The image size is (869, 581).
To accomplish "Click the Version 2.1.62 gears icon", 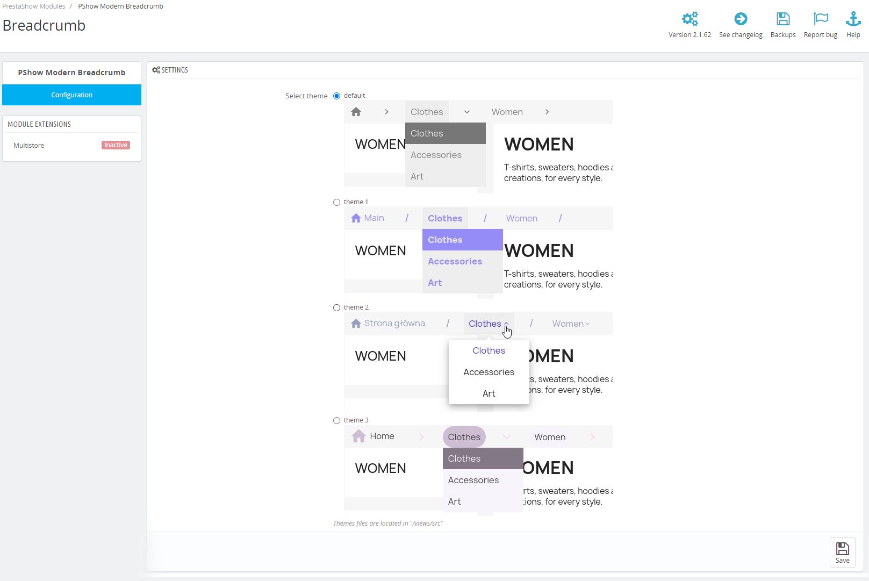I will point(690,19).
